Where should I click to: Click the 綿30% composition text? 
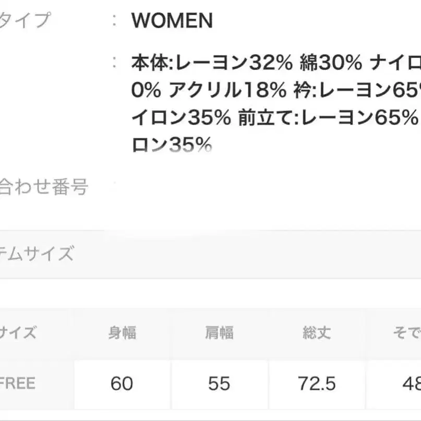331,64
